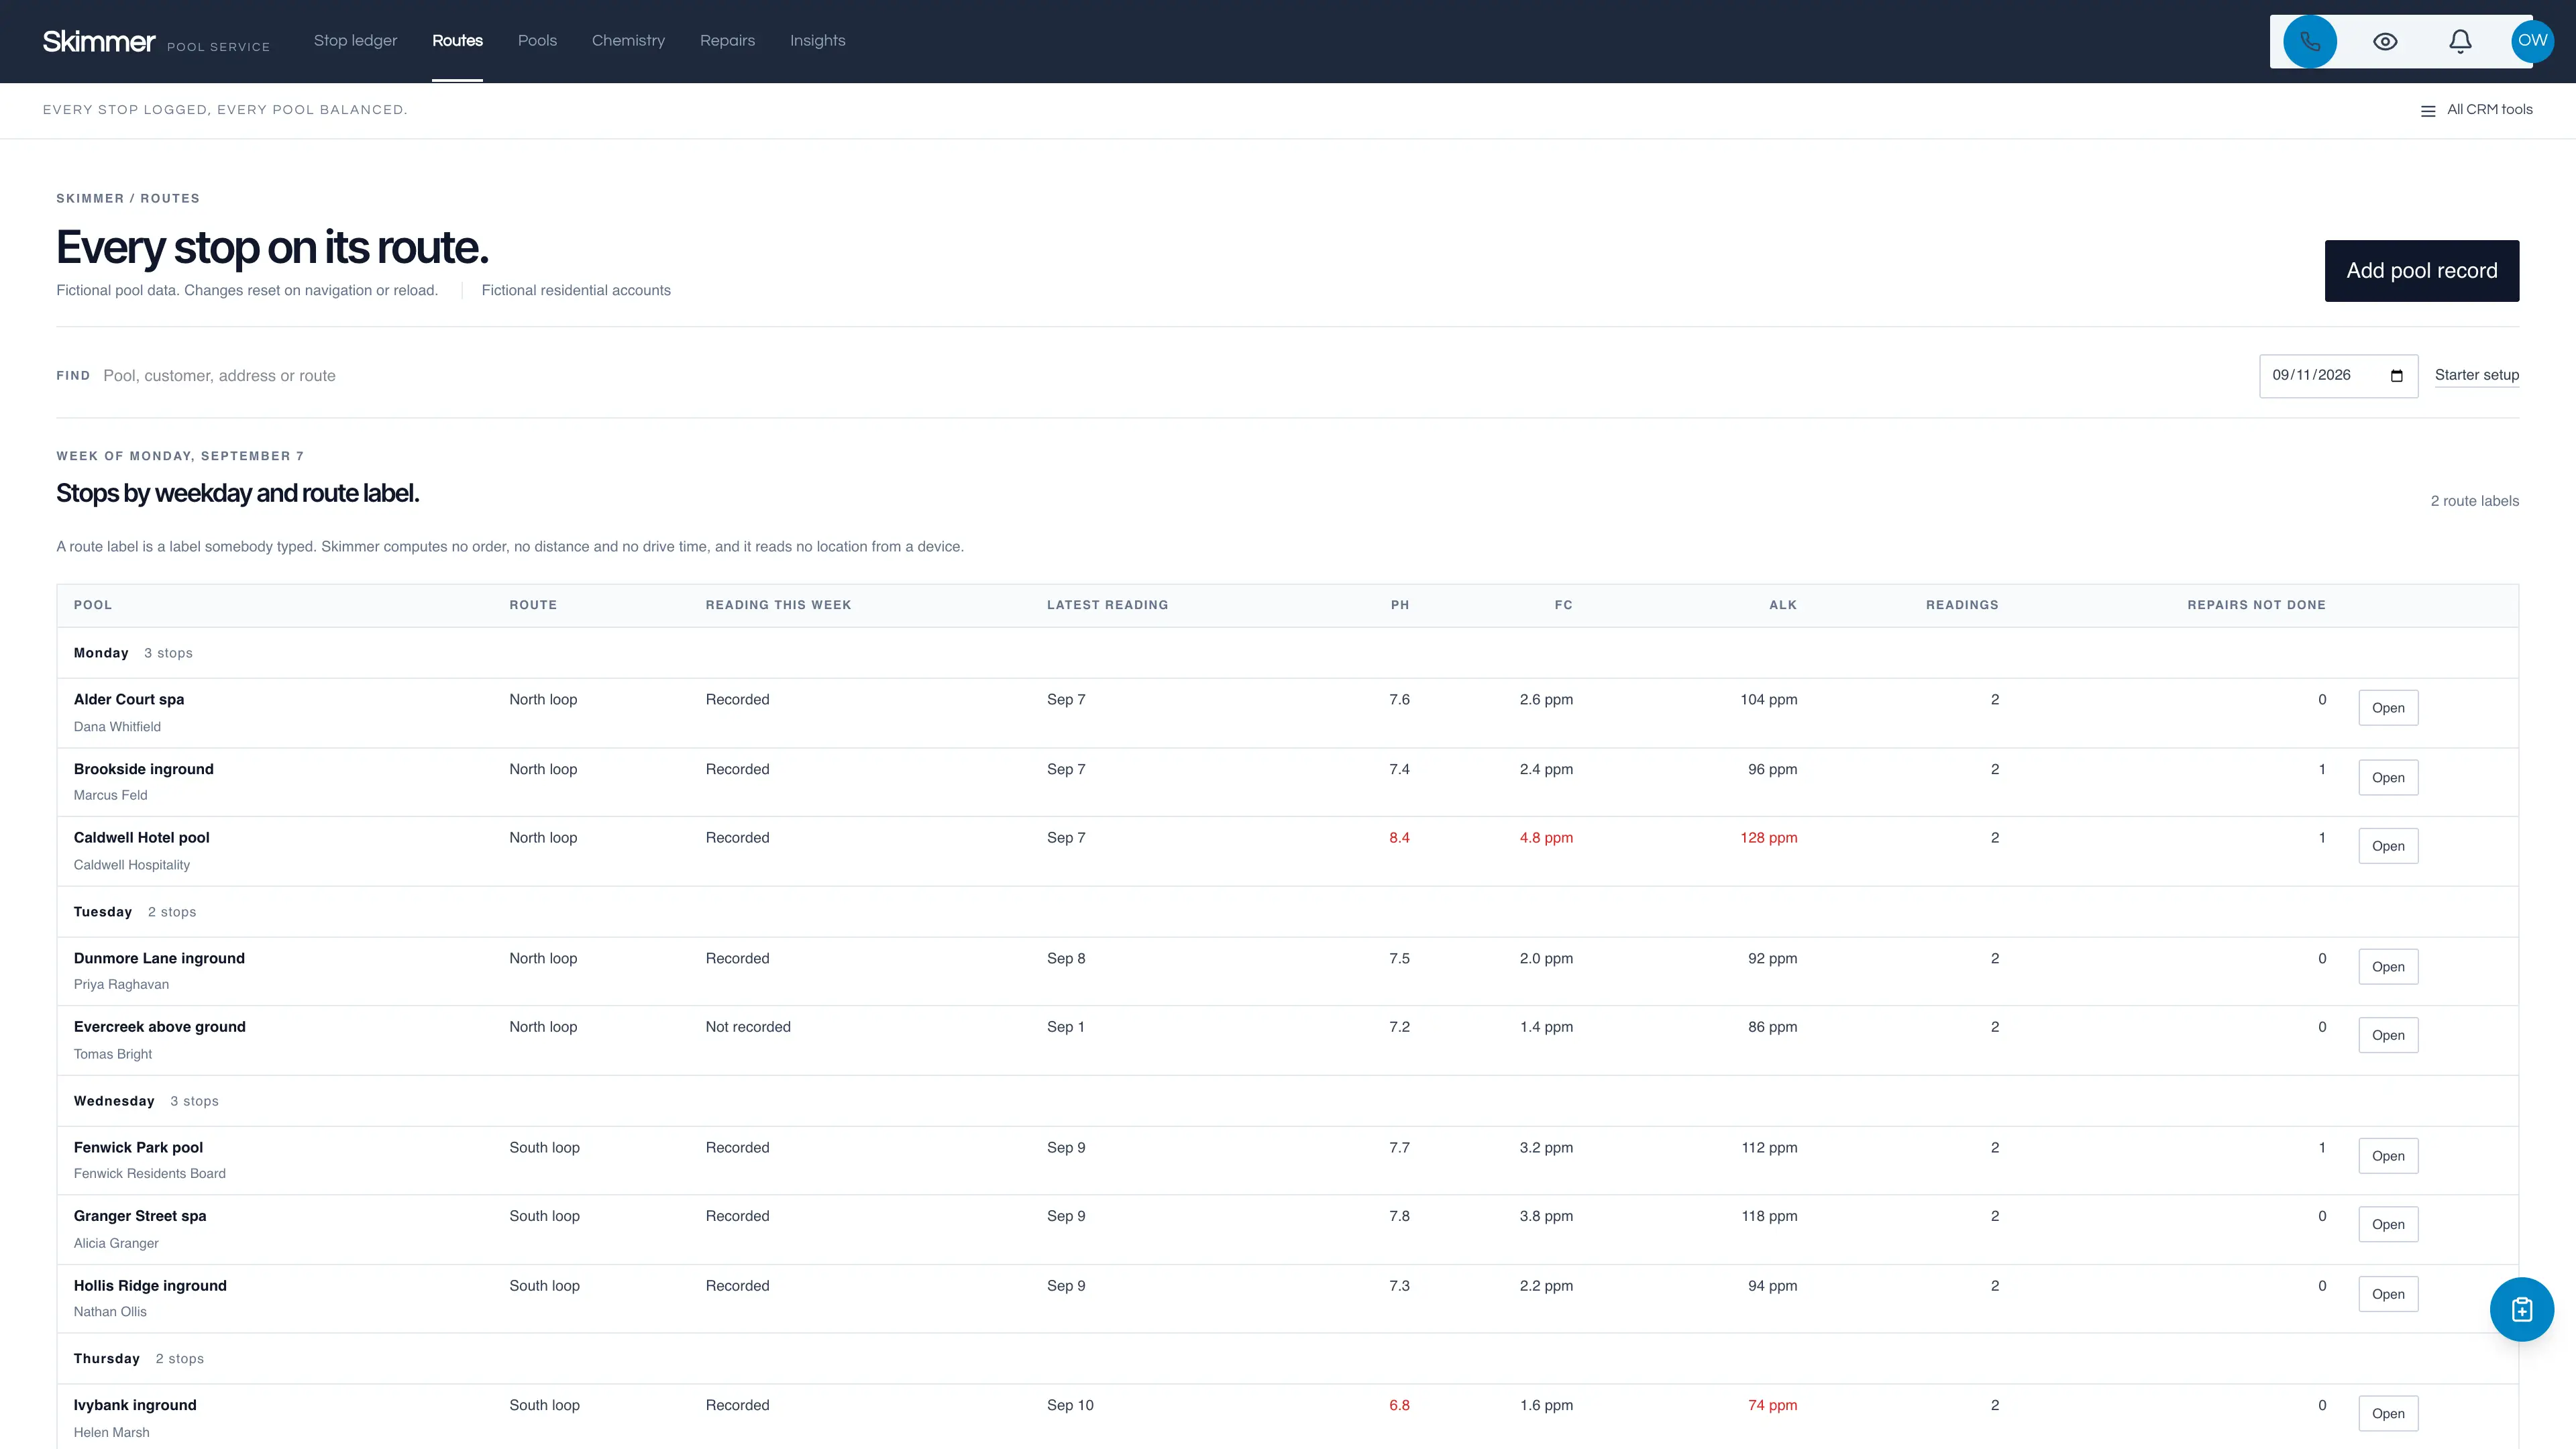Open the Repairs tab
Viewport: 2576px width, 1449px height.
pos(727,41)
